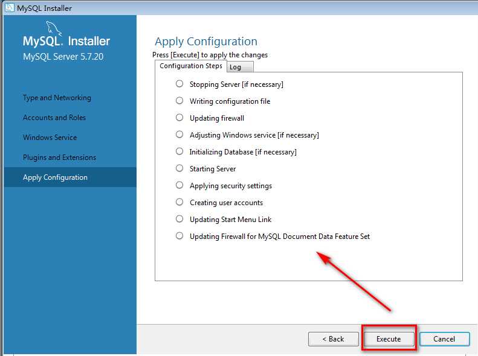Click the 'Updating Start Menu Link' text
This screenshot has width=478, height=356.
click(x=230, y=220)
